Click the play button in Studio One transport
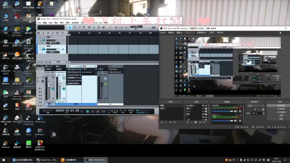This screenshot has height=163, width=290. [x=93, y=112]
